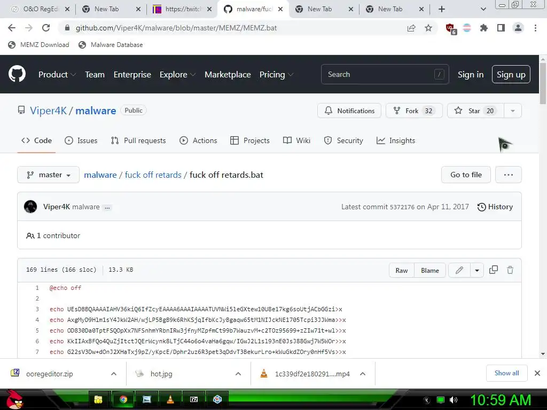The image size is (547, 410).
Task: Open Chrome icon on the taskbar
Action: 123,399
